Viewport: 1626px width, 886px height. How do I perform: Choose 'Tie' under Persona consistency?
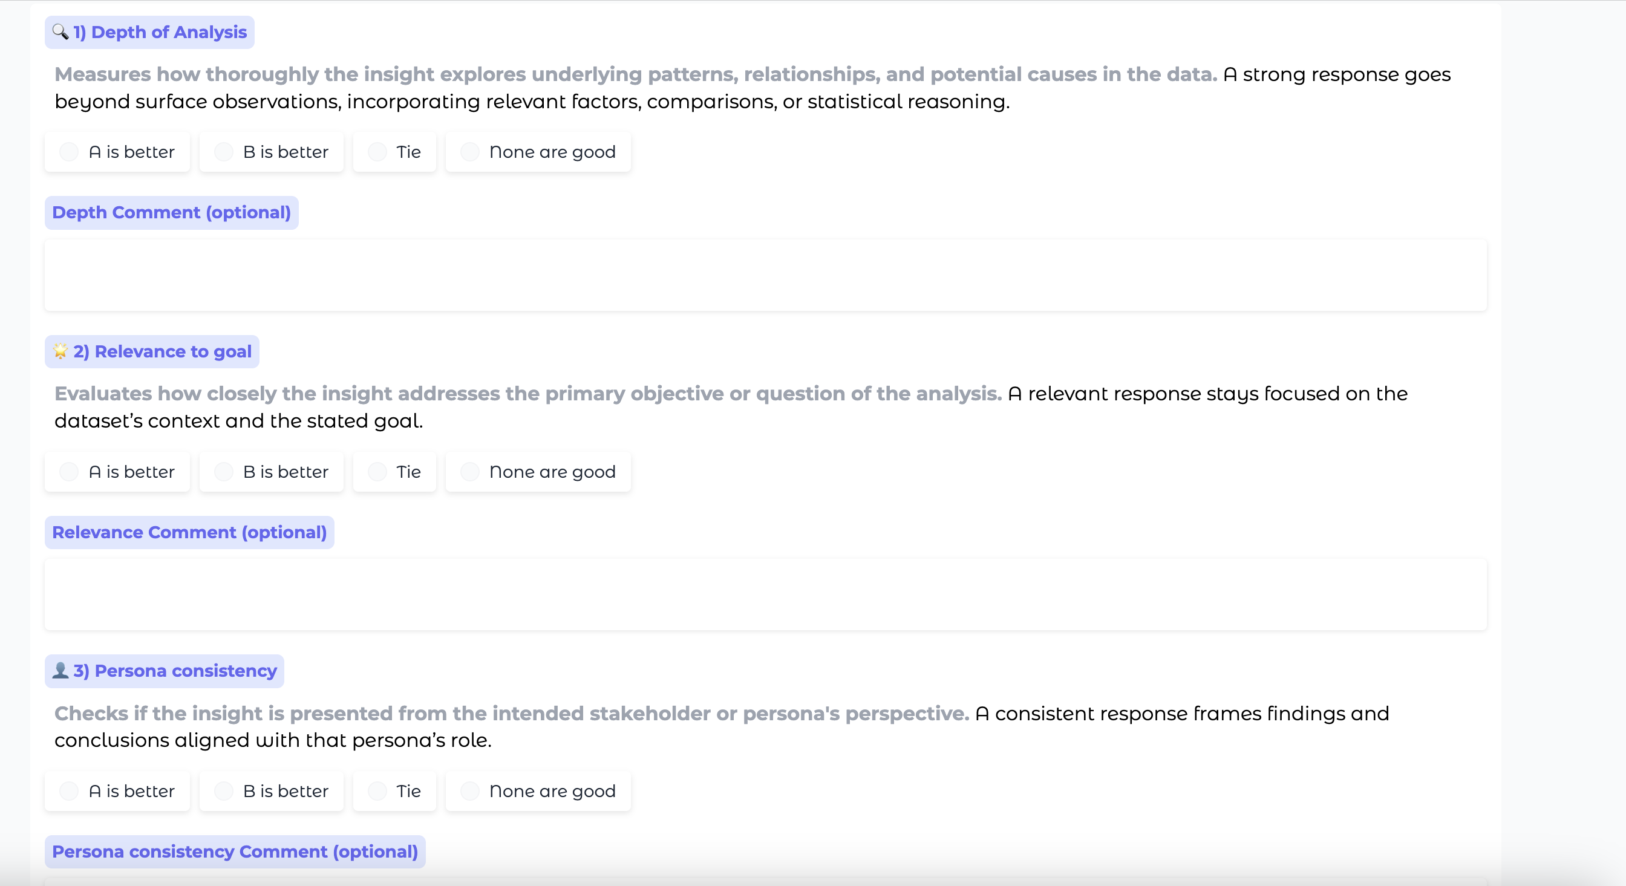tap(377, 791)
